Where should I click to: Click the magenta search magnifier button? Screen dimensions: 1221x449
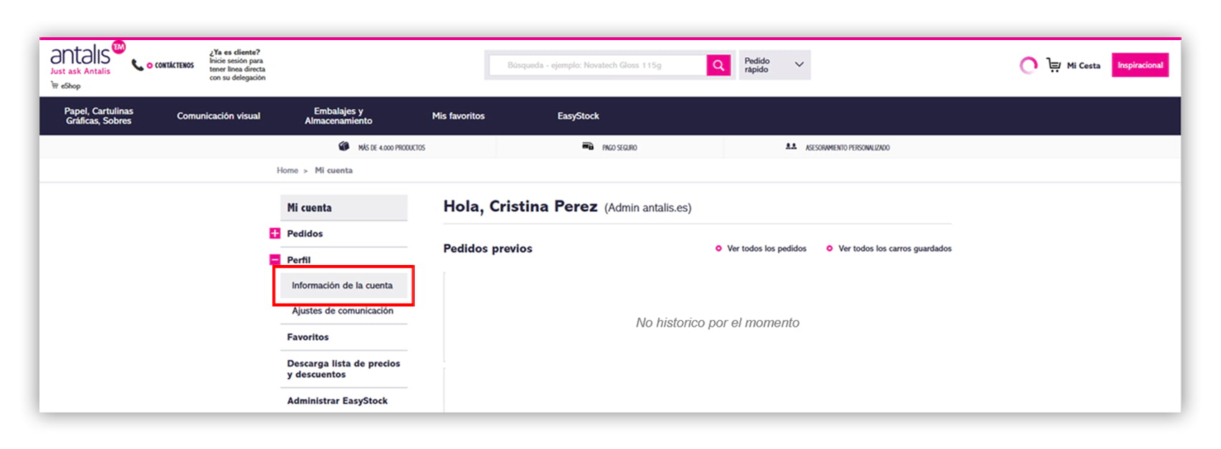(x=718, y=65)
